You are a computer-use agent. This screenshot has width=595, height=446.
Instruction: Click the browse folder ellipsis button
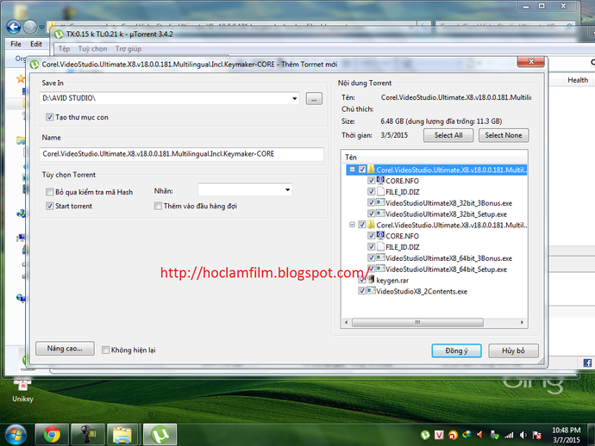point(314,98)
